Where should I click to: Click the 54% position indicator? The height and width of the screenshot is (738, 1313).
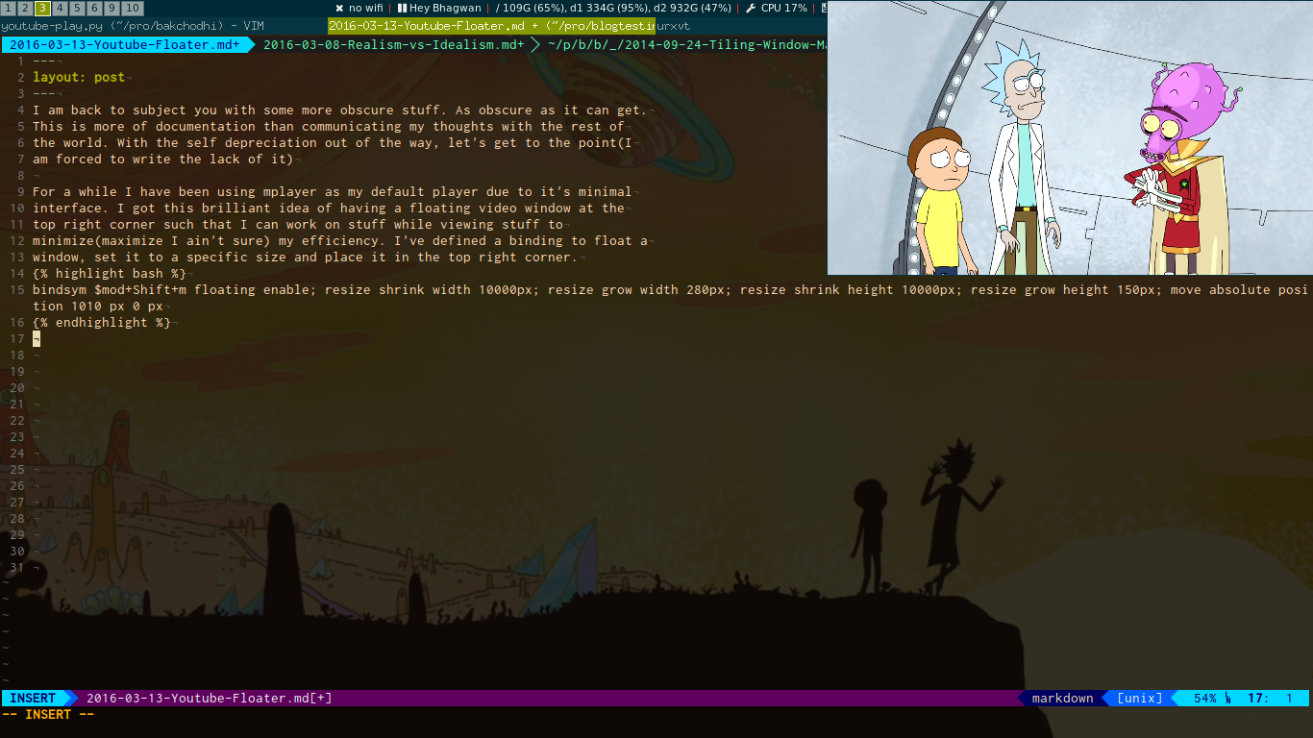tap(1205, 698)
